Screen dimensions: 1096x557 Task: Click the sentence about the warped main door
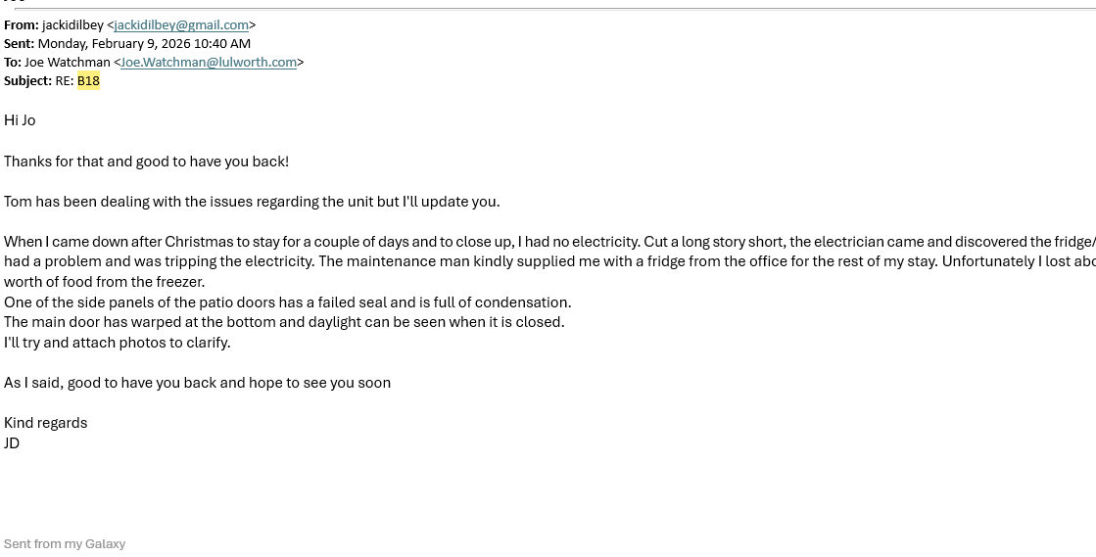284,322
